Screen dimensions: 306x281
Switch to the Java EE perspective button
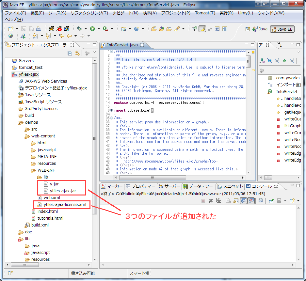(x=282, y=29)
